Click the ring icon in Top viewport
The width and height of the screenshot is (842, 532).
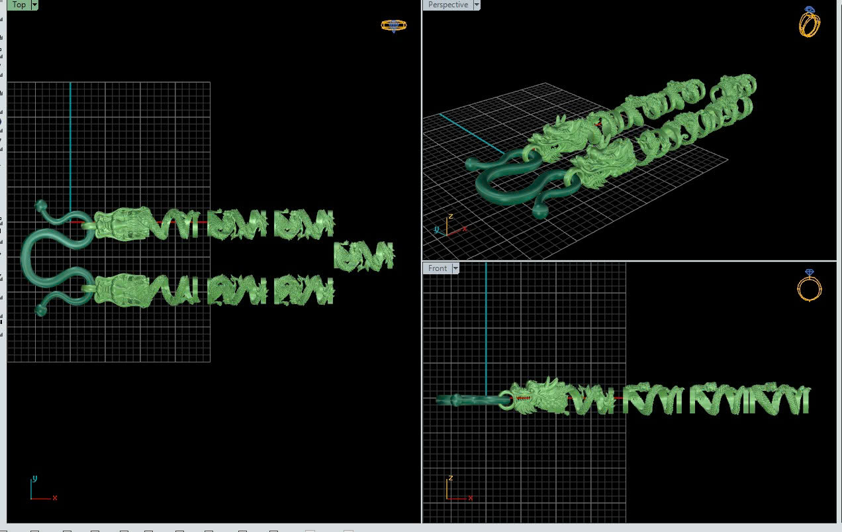(394, 26)
